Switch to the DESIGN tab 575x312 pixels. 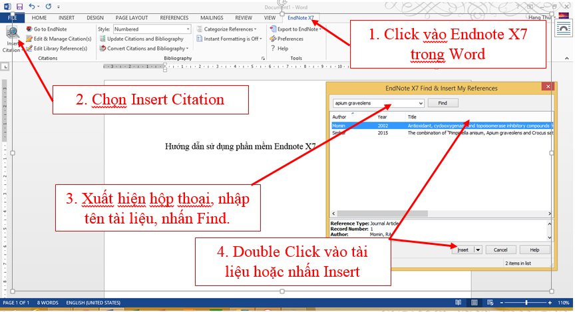[x=95, y=17]
